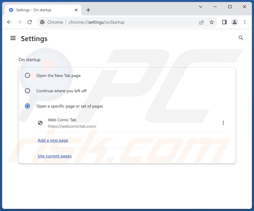Go back to the previous page

coord(9,22)
